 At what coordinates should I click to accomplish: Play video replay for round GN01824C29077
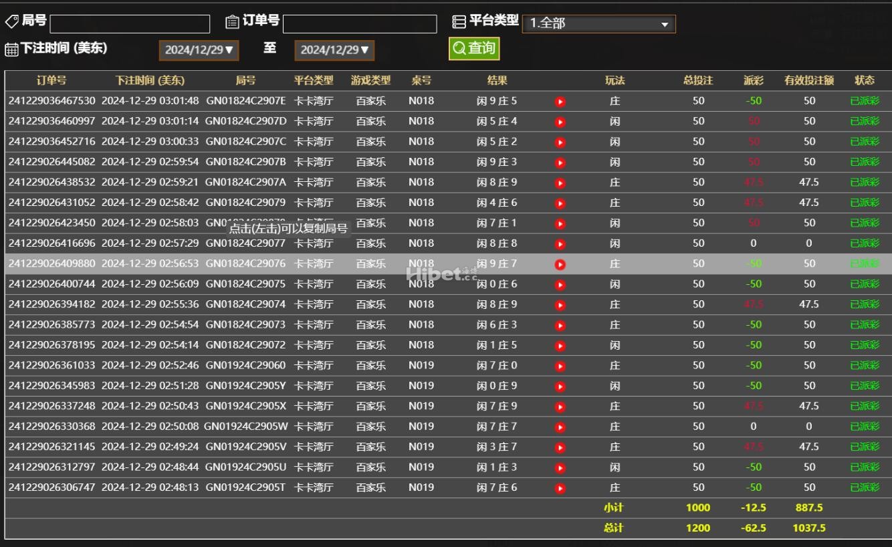560,244
